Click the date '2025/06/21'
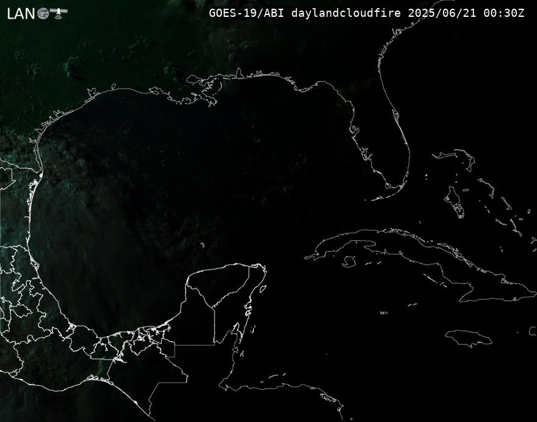 (x=442, y=13)
